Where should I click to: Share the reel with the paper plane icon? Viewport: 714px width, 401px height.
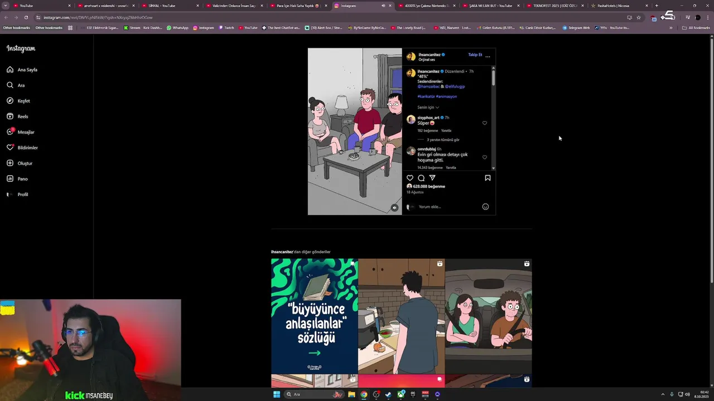coord(432,178)
